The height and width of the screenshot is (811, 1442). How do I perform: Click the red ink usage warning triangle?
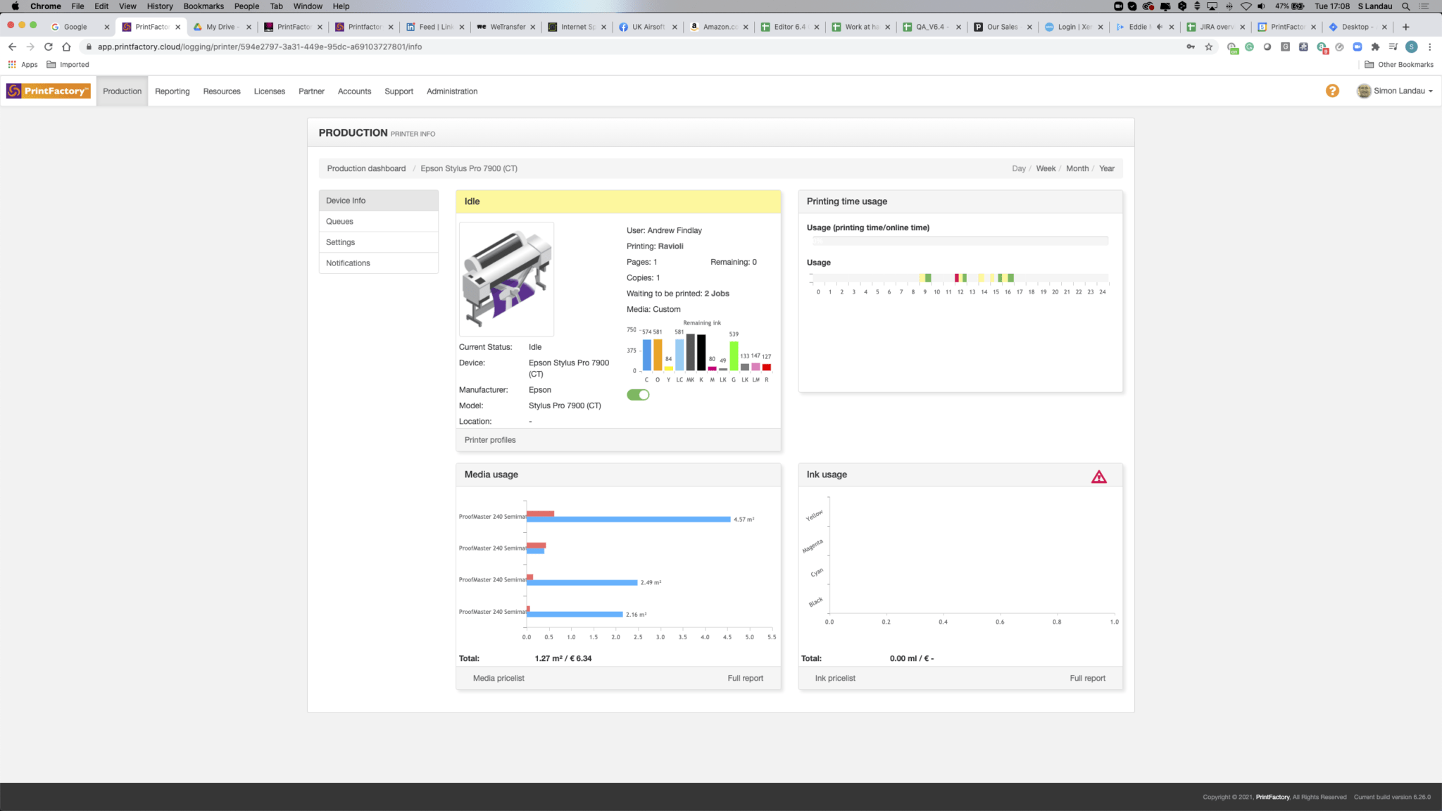pos(1098,477)
